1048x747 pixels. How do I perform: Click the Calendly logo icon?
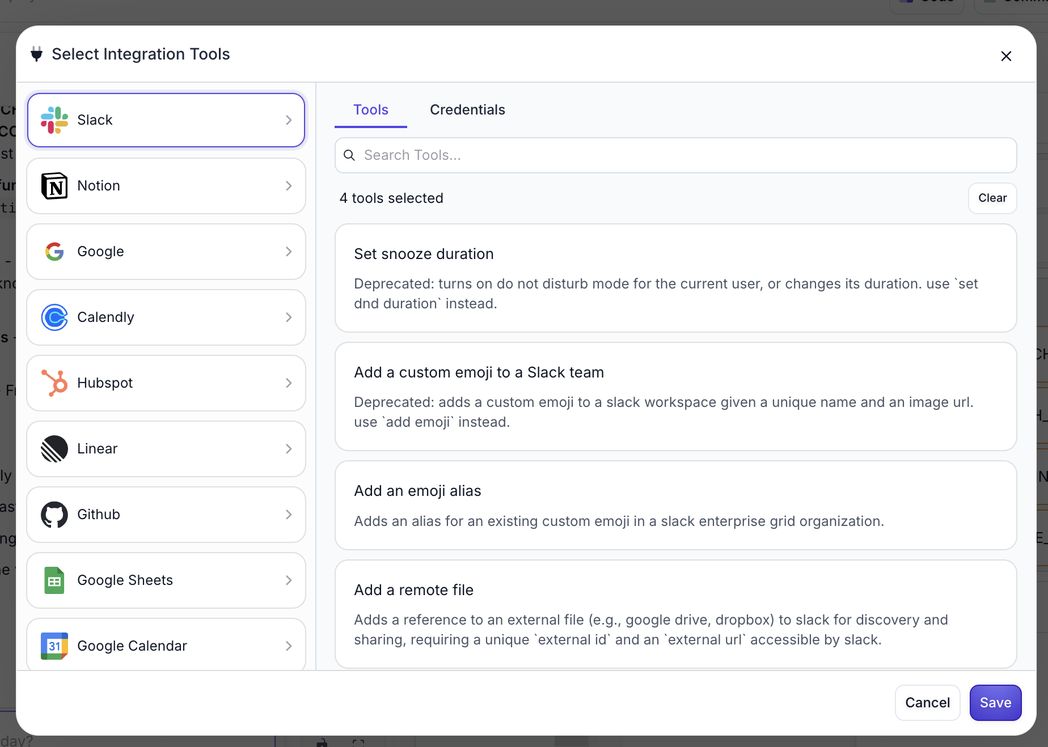tap(54, 317)
